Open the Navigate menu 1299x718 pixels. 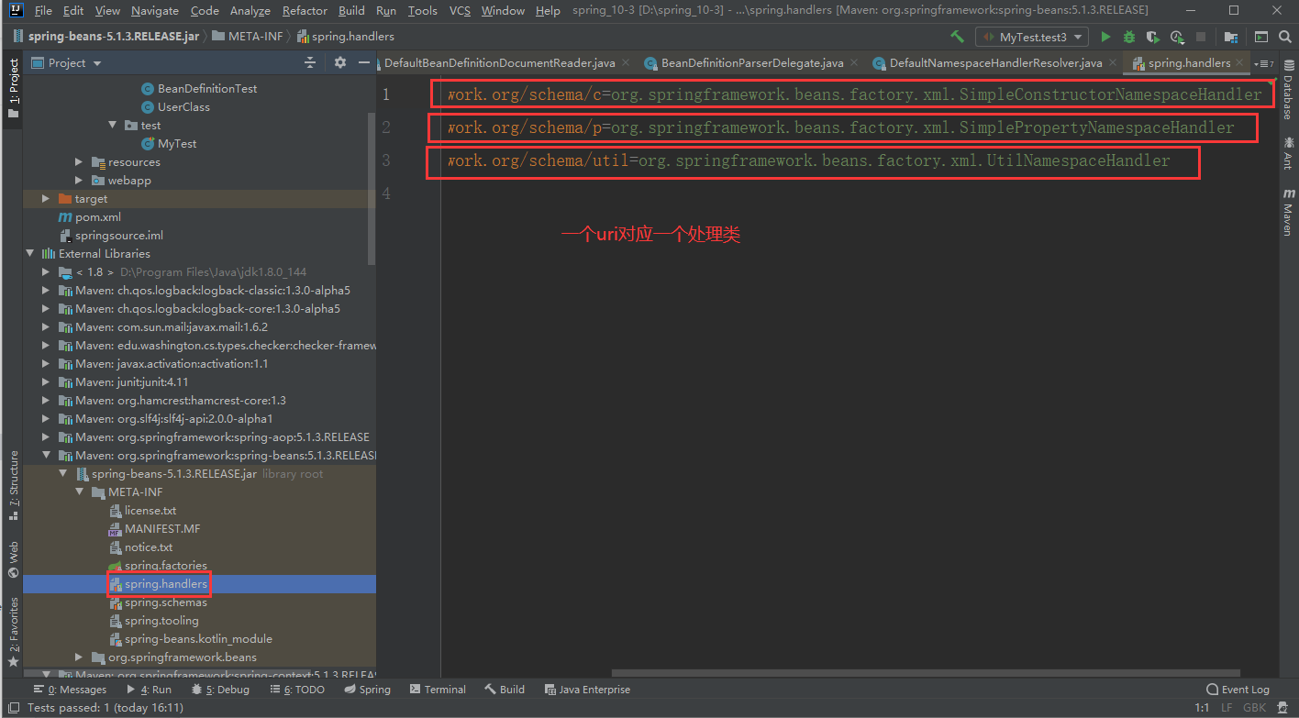coord(155,10)
